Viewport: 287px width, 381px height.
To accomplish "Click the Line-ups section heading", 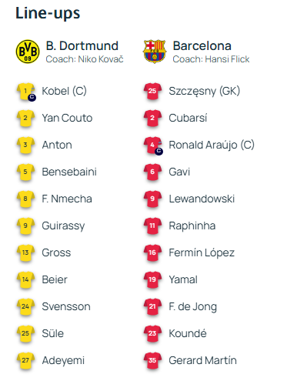I will (48, 13).
